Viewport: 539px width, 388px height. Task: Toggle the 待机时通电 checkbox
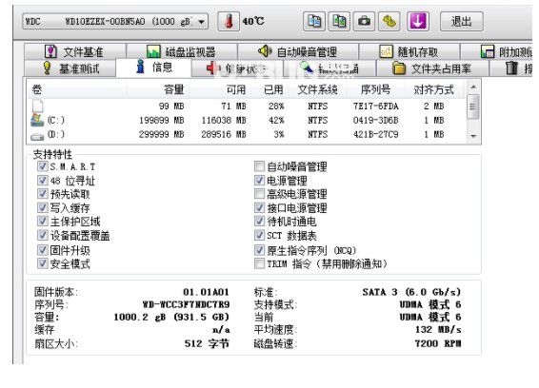pos(259,221)
